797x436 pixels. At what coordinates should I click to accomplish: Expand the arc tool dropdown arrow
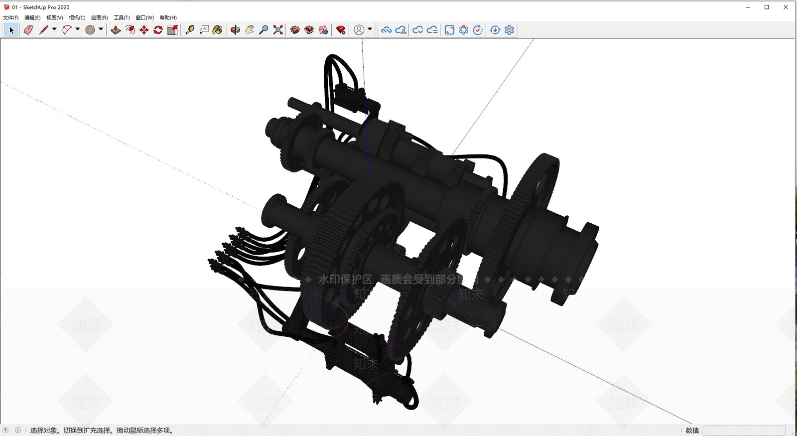(x=78, y=29)
